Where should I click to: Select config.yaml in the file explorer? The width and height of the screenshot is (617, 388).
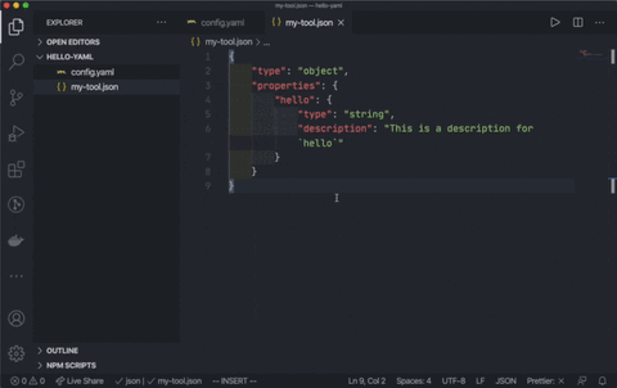[92, 72]
